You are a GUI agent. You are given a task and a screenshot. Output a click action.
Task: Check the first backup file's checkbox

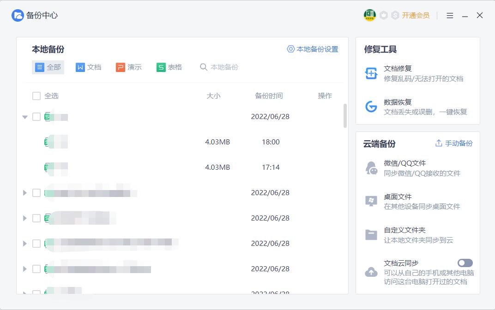[x=36, y=117]
